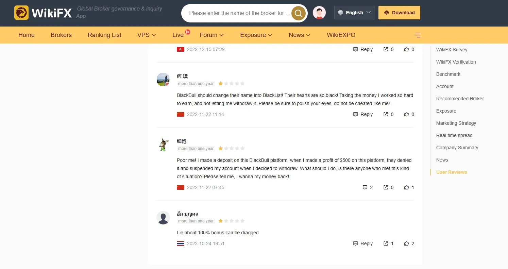Jump to Real-time spread section
508x269 pixels.
[454, 135]
